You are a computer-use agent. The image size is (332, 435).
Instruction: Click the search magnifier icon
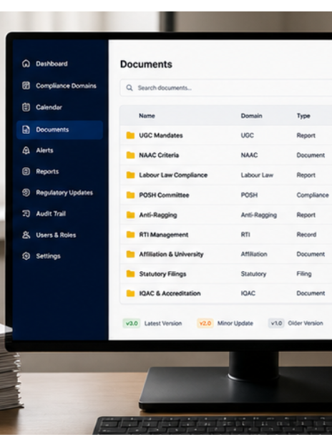(x=130, y=88)
